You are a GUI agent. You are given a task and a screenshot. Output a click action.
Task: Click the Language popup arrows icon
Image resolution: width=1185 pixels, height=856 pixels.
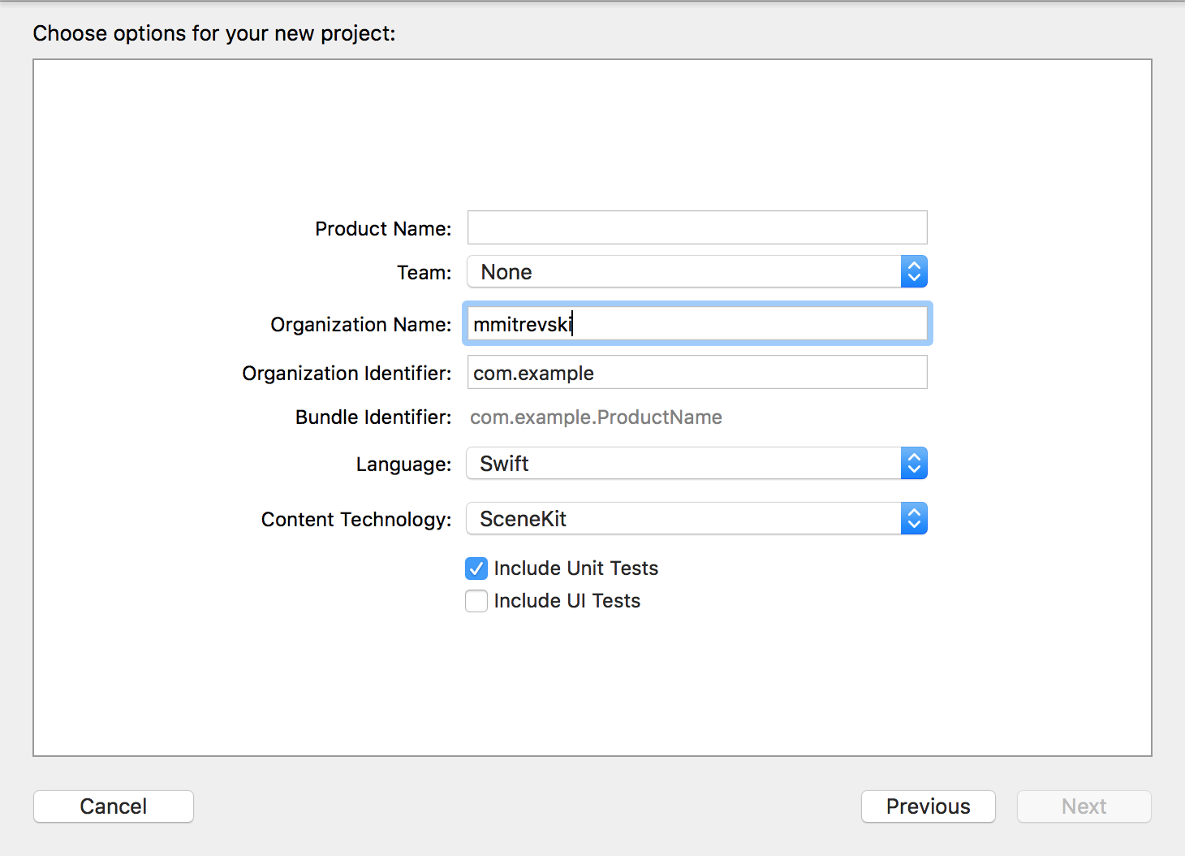click(914, 464)
